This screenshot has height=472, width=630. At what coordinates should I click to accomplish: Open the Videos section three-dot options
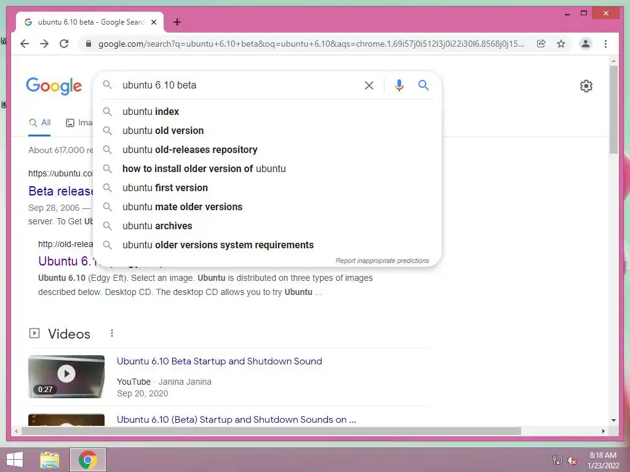112,333
